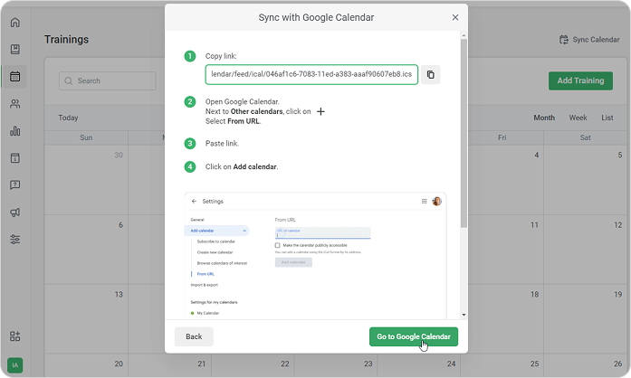Click the IA user avatar
The image size is (631, 378).
coord(15,365)
